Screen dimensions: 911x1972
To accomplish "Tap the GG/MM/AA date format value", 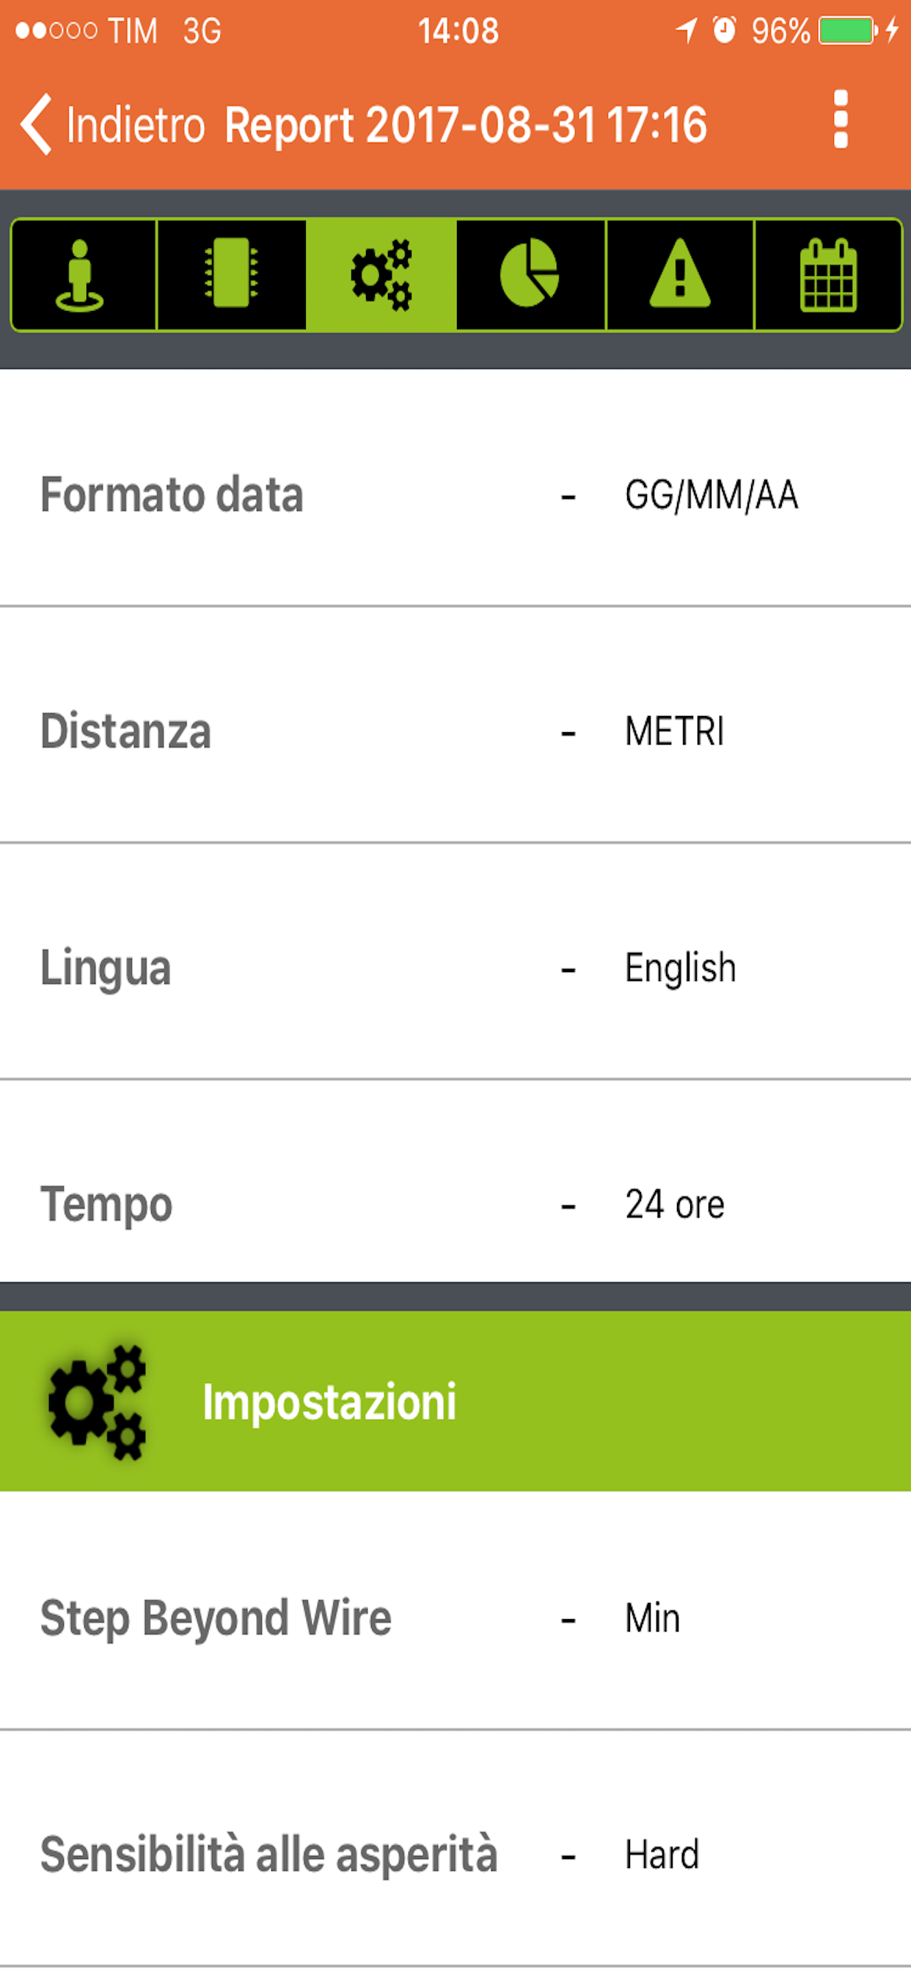I will 711,494.
